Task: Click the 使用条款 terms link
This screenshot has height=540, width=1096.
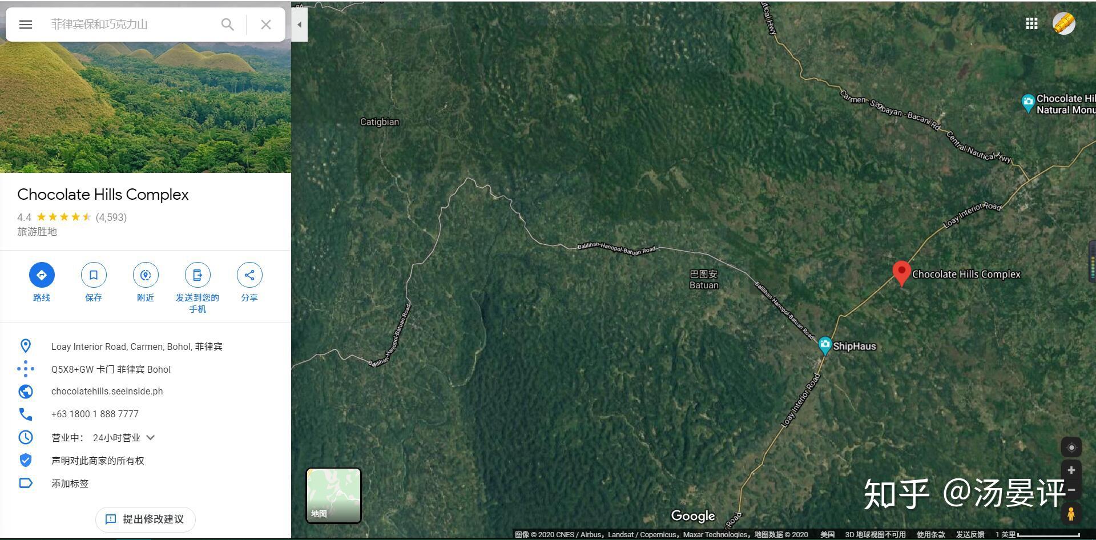Action: pos(931,535)
